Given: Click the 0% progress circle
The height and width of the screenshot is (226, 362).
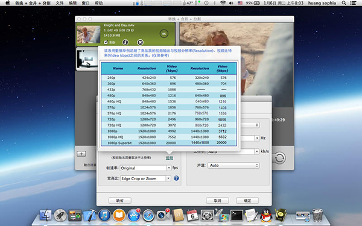Looking at the screenshot, I should (164, 34).
